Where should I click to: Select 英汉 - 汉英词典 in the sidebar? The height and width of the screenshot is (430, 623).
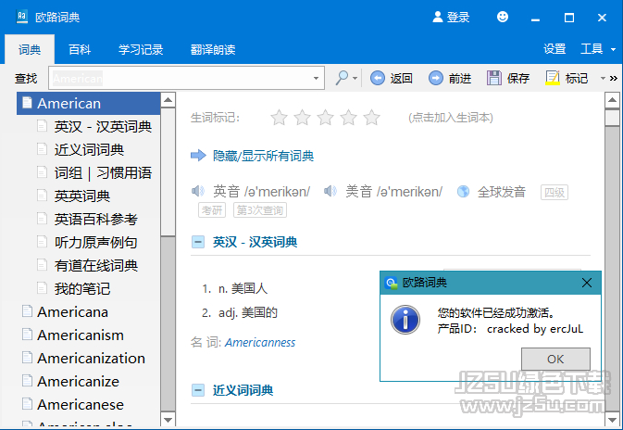pos(103,126)
